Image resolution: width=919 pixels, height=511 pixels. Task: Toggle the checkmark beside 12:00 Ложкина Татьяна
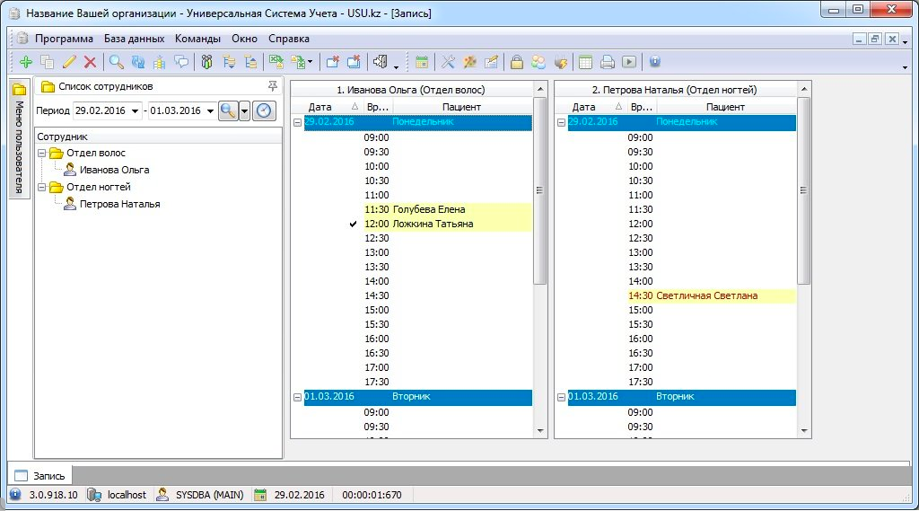coord(353,224)
